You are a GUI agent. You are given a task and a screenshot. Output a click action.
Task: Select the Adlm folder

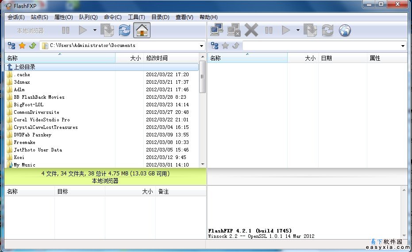(102, 89)
